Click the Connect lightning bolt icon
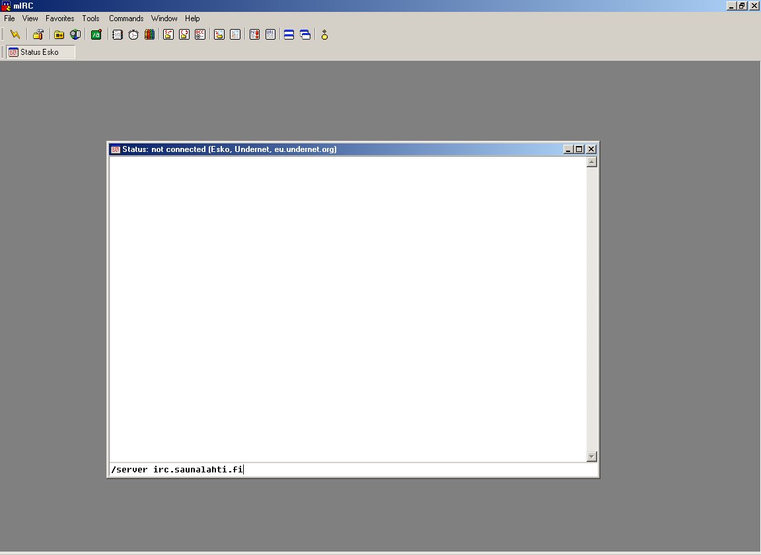 [15, 34]
